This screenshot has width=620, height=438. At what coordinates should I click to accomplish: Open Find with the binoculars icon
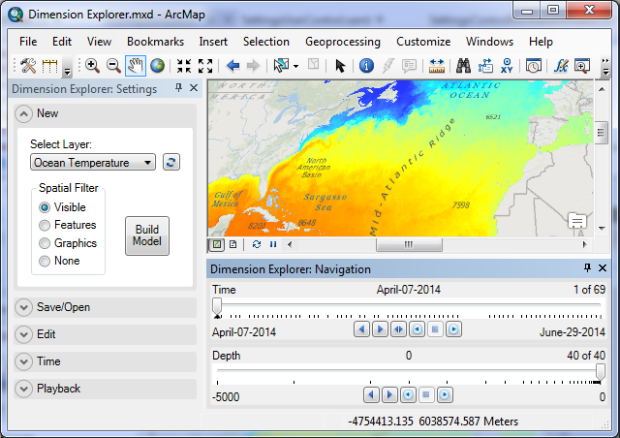463,66
